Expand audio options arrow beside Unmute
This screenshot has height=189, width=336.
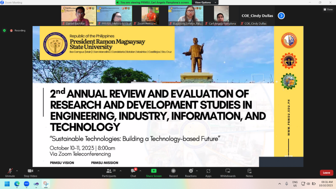pyautogui.click(x=17, y=171)
